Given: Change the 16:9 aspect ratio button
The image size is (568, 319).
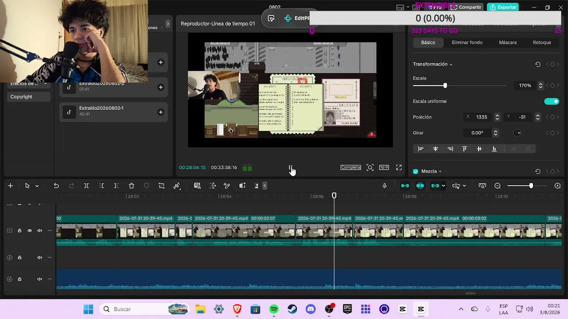Looking at the screenshot, I should [384, 167].
